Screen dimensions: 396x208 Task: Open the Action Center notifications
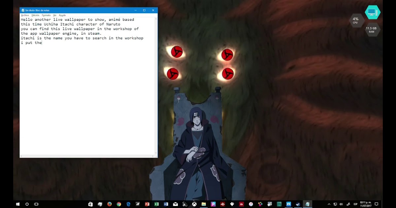[376, 204]
